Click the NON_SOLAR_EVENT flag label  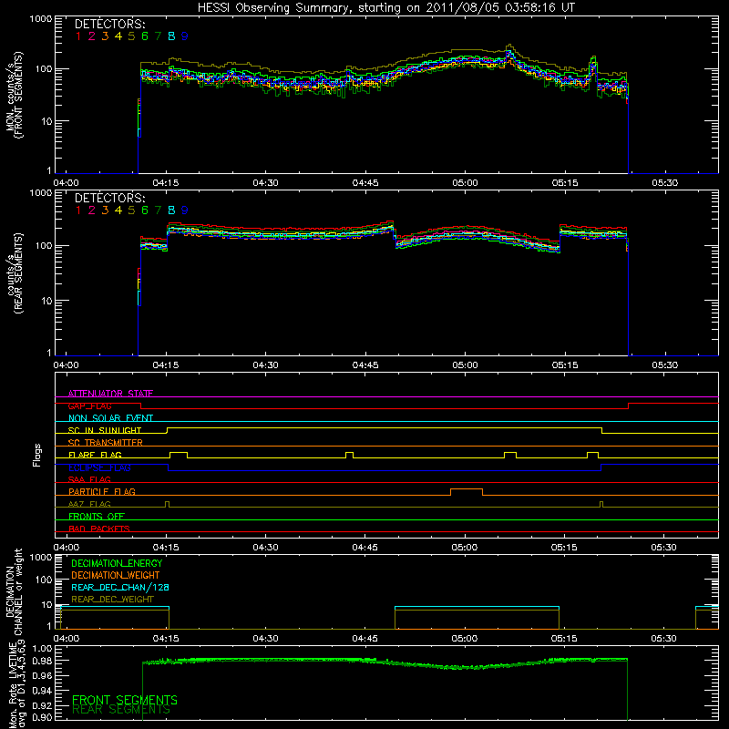click(x=110, y=418)
